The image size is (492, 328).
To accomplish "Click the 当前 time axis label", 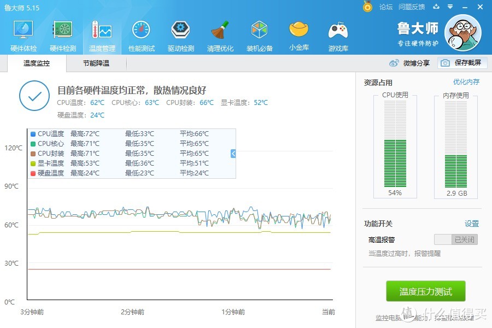I will [x=329, y=312].
